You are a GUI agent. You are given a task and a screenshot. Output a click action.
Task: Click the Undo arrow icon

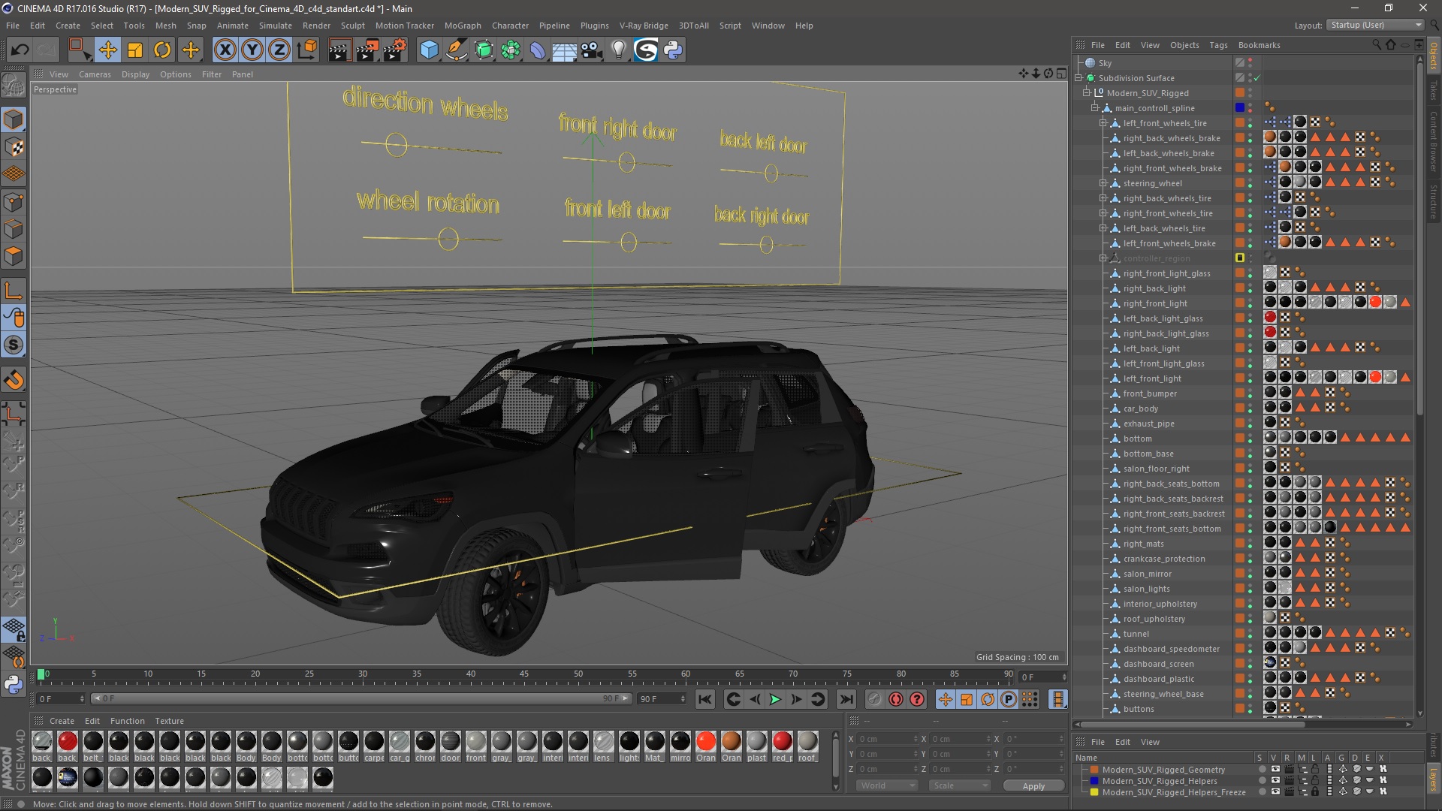(x=20, y=50)
